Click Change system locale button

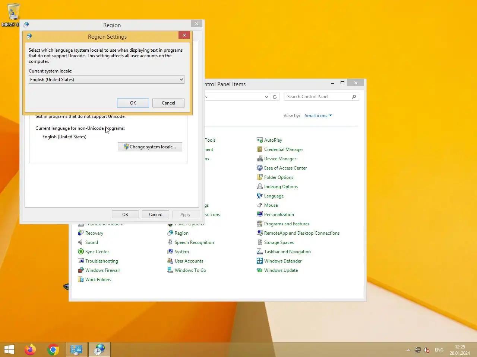pyautogui.click(x=150, y=147)
